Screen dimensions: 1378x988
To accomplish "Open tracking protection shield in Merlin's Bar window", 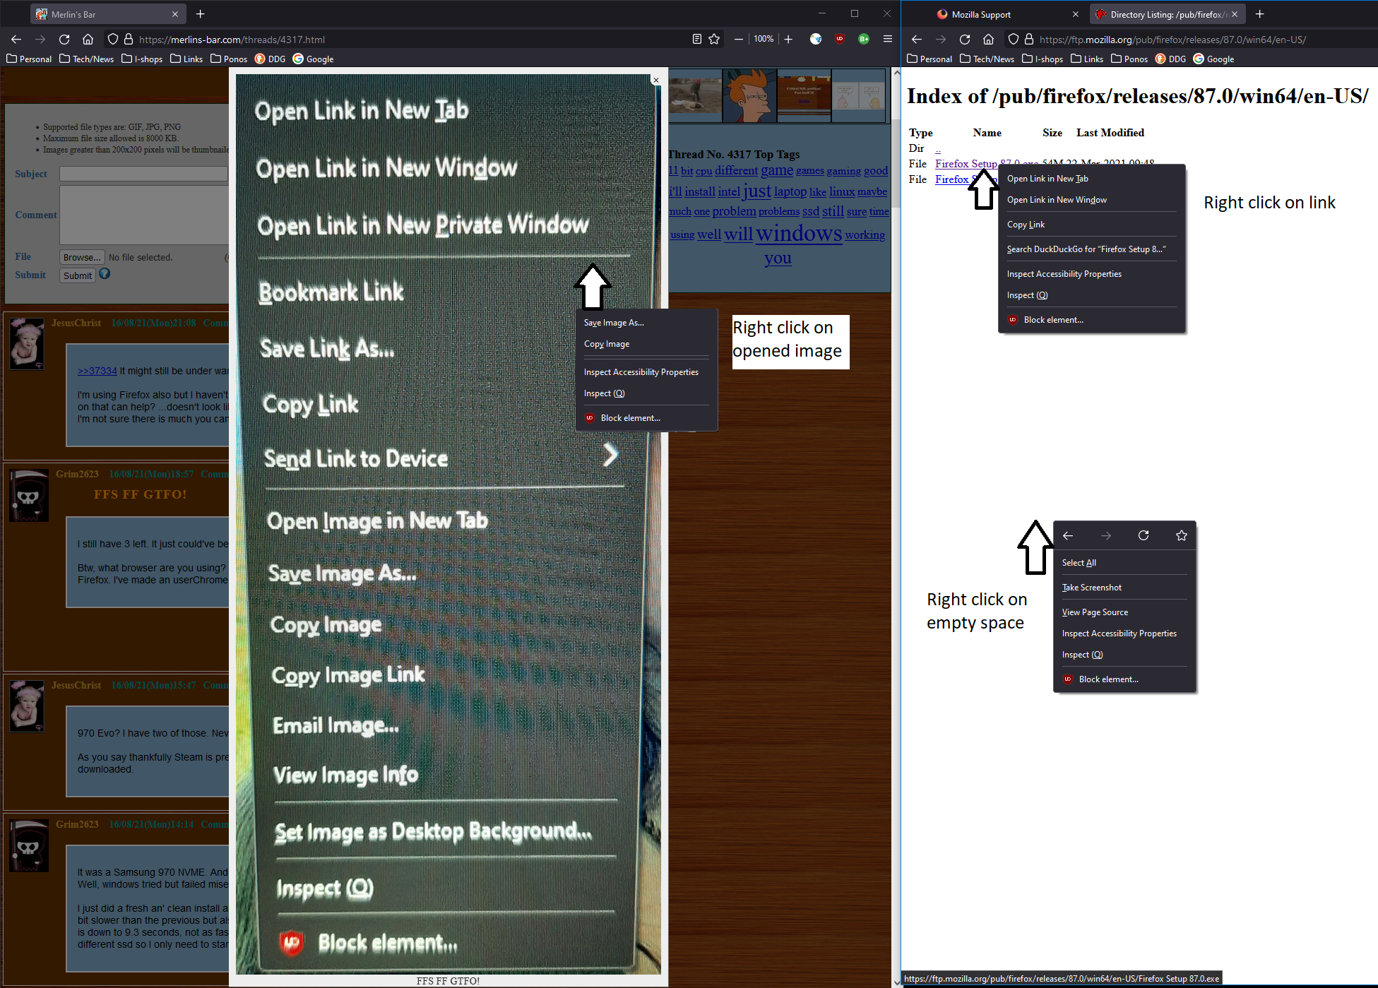I will tap(112, 40).
